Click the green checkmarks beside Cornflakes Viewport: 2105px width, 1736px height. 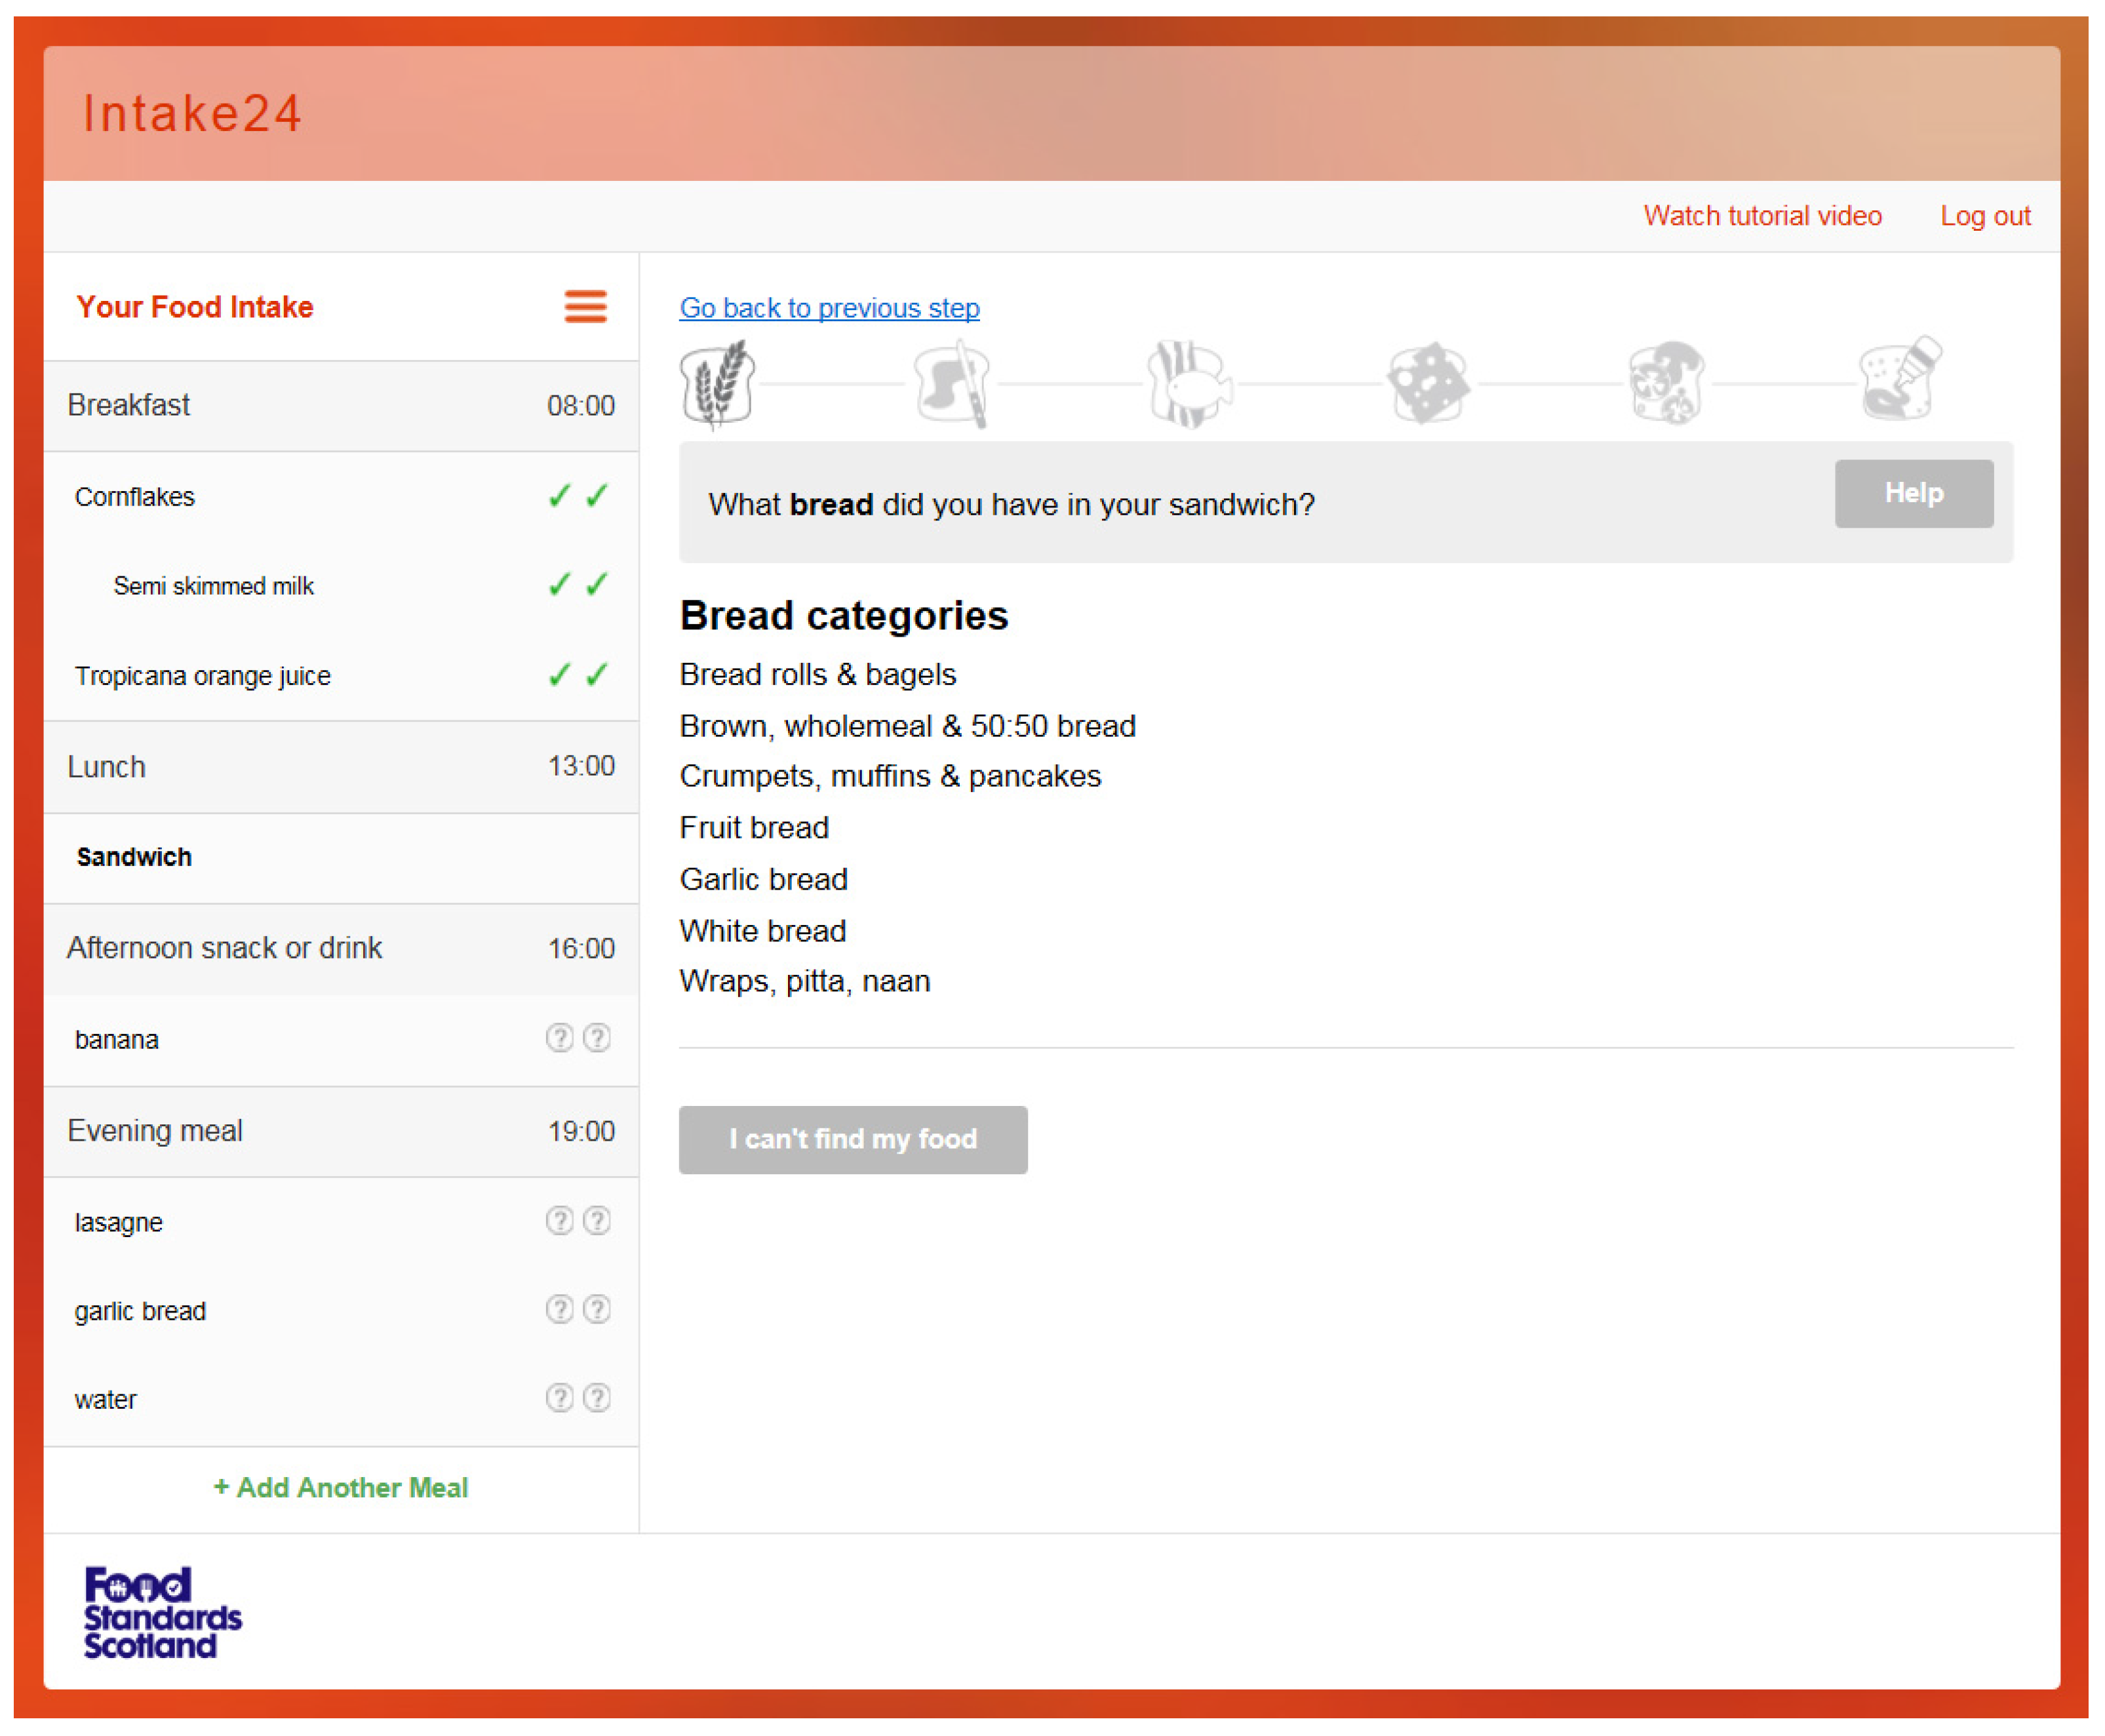578,496
